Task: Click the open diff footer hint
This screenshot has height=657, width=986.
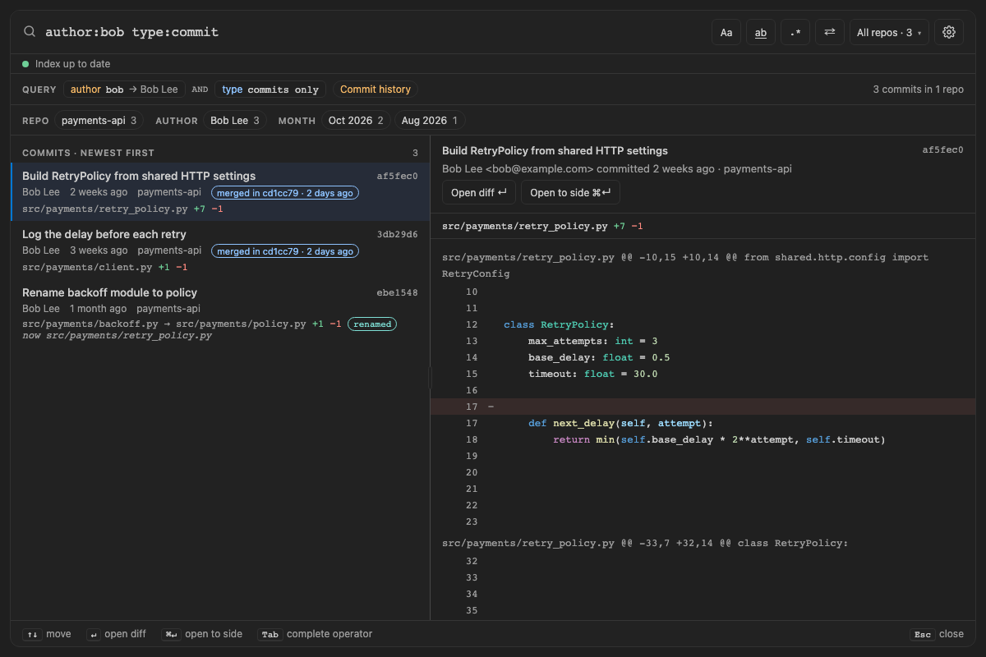Action: tap(115, 634)
